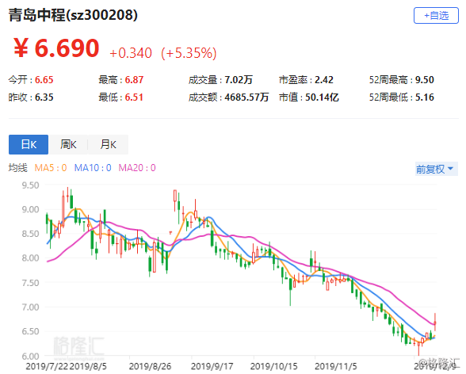Viewport: 466px width, 374px height.
Task: Click the 6.00 y-axis price label
Action: pyautogui.click(x=30, y=356)
